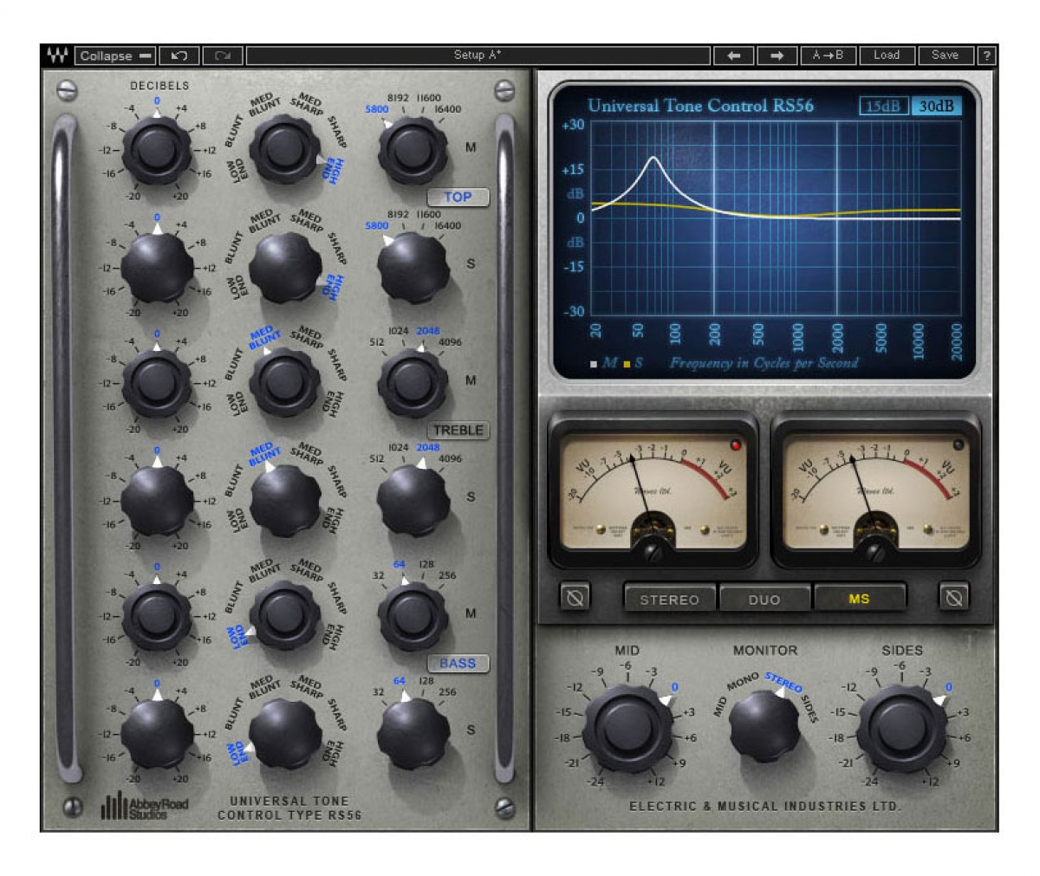Screen dimensions: 1040x876
Task: Switch to DUO mode
Action: 764,599
